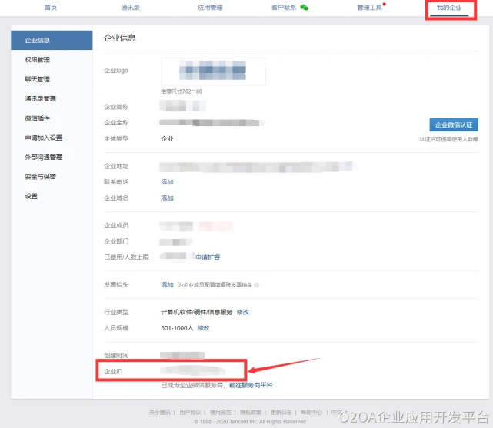
Task: Click the 已使用/人数上限 label
Action: click(126, 257)
